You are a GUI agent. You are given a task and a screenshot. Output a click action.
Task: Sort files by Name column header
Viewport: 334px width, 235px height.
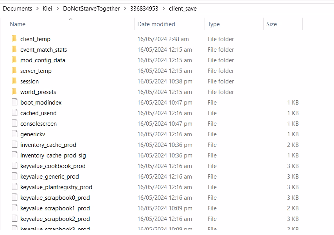click(x=18, y=24)
